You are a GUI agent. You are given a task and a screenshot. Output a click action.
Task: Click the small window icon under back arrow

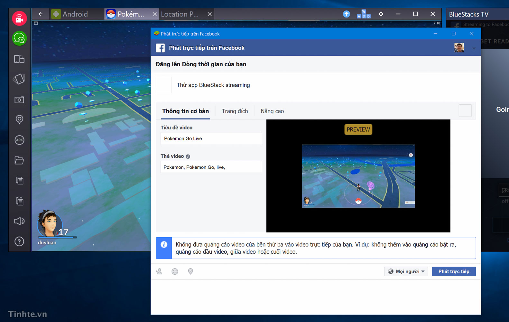click(x=36, y=23)
